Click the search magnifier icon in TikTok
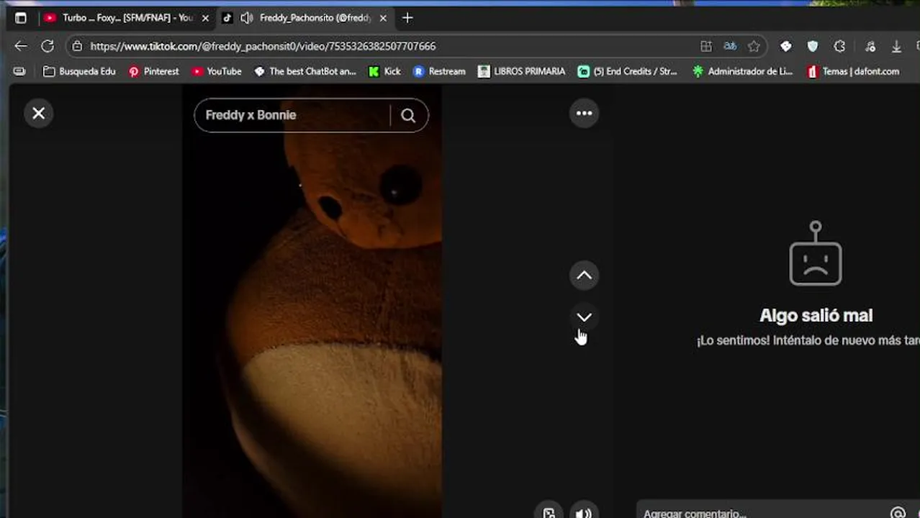Image resolution: width=920 pixels, height=518 pixels. click(408, 116)
